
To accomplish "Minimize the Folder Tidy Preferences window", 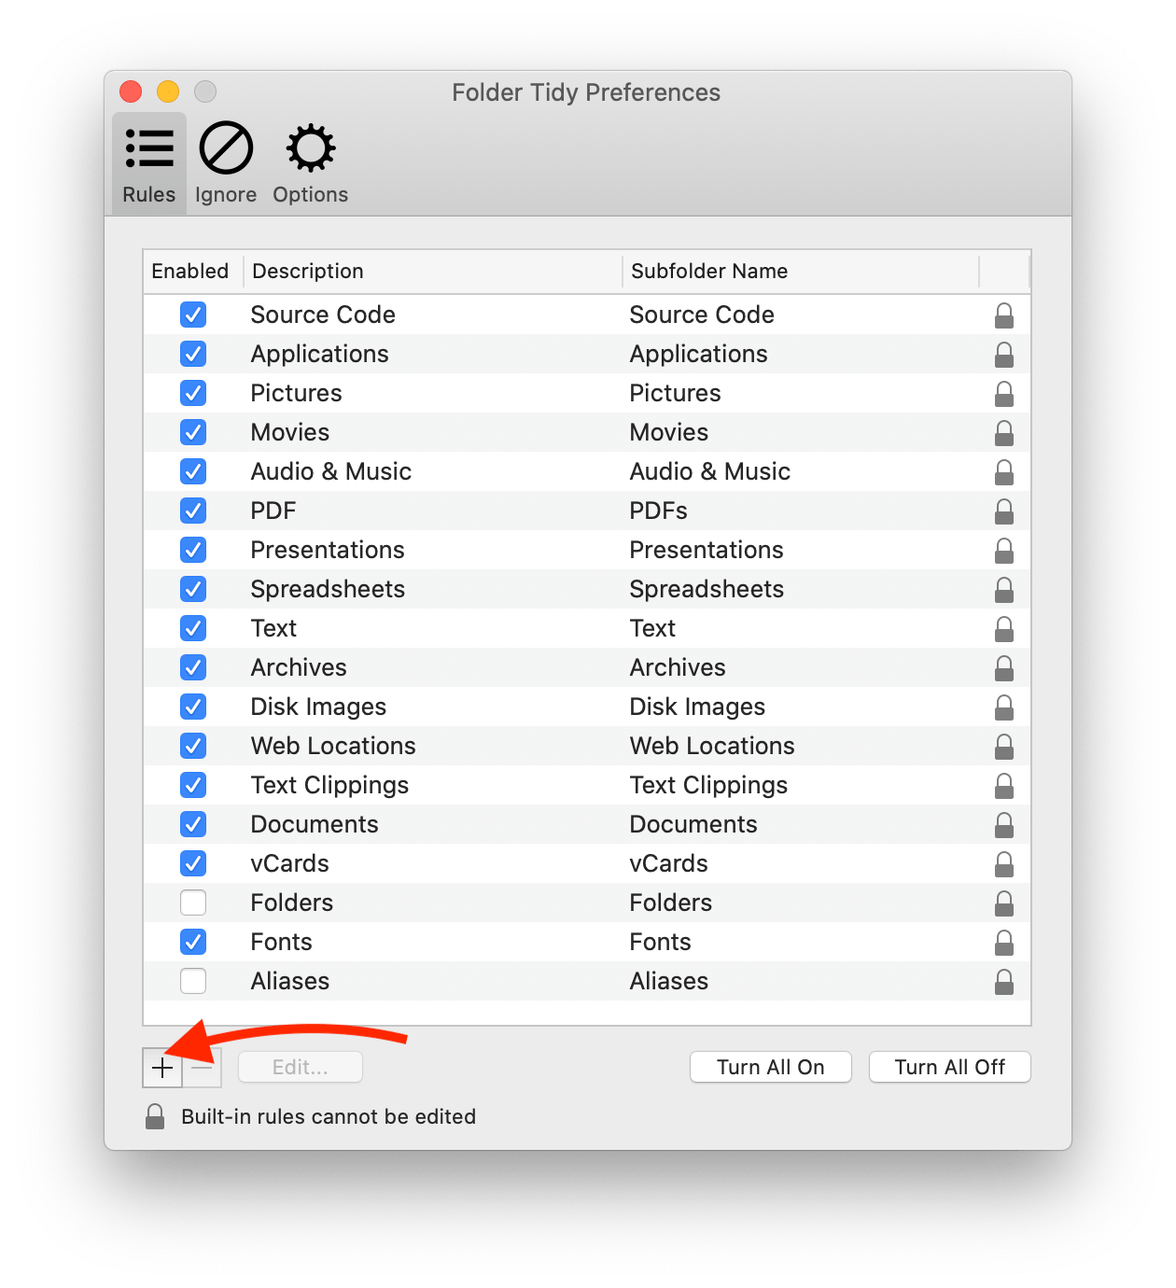I will pos(168,91).
